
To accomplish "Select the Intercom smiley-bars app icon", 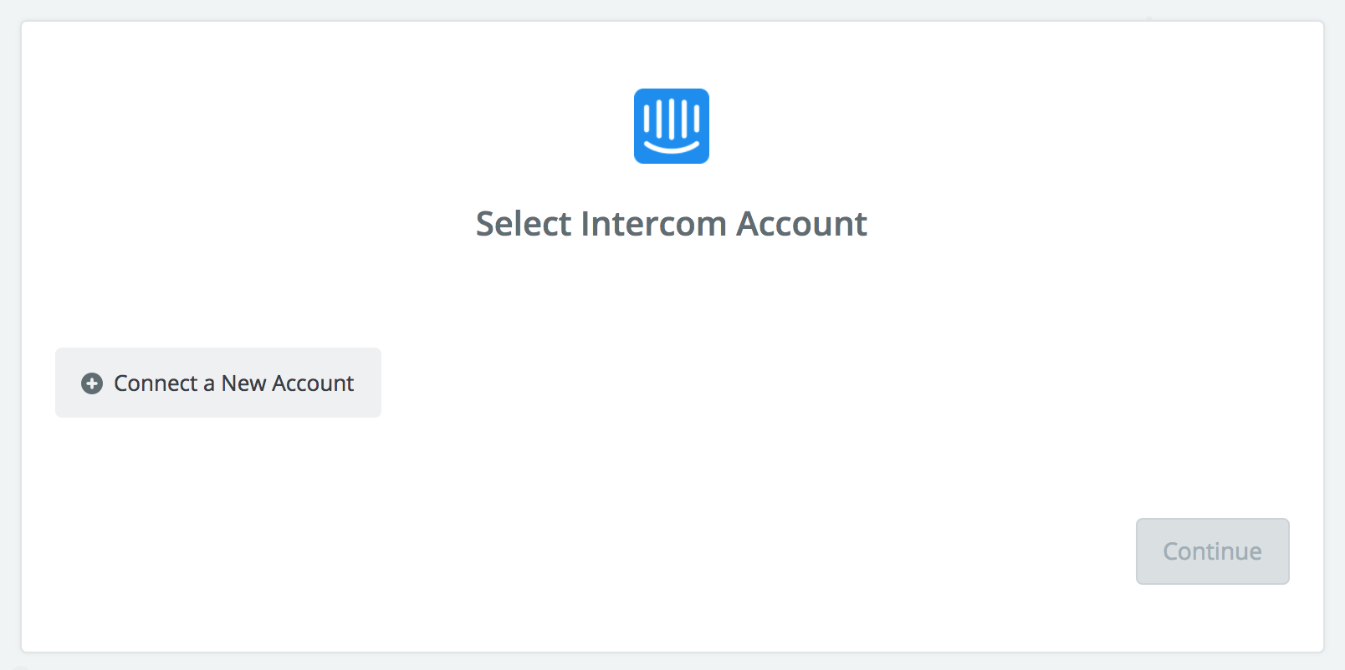I will tap(672, 126).
